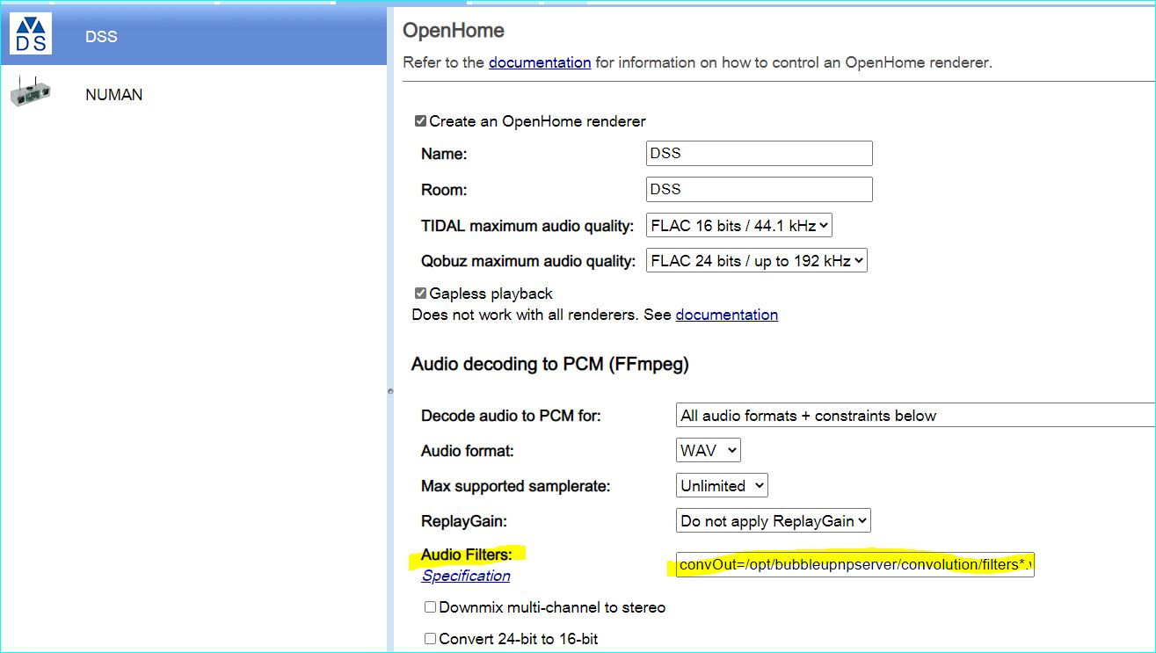Enable Convert 24-bit to 16-bit

430,639
